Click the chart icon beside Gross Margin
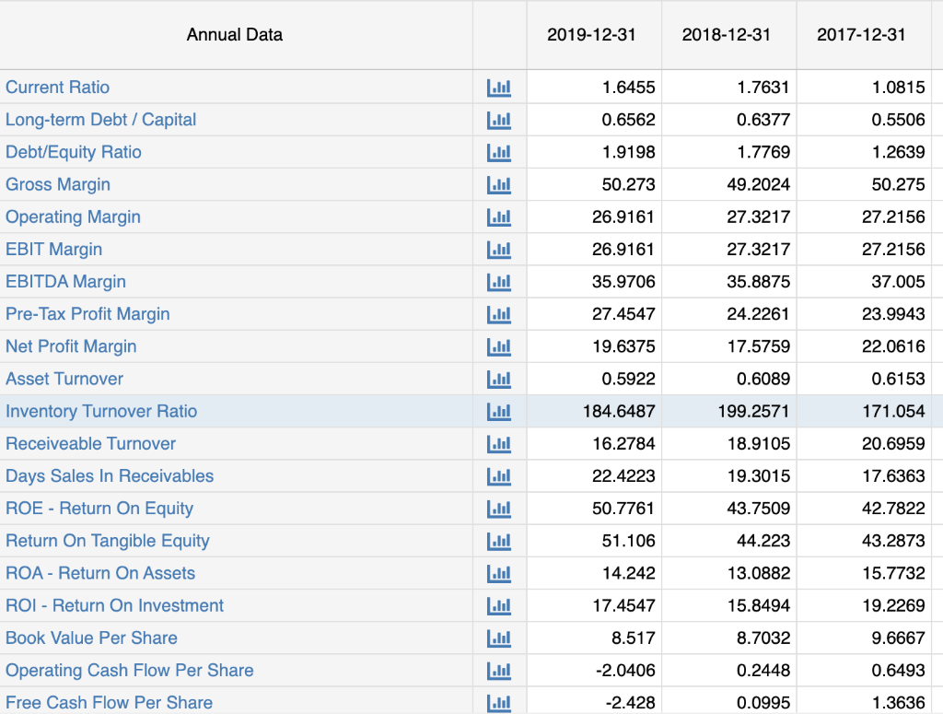This screenshot has height=714, width=943. (499, 184)
